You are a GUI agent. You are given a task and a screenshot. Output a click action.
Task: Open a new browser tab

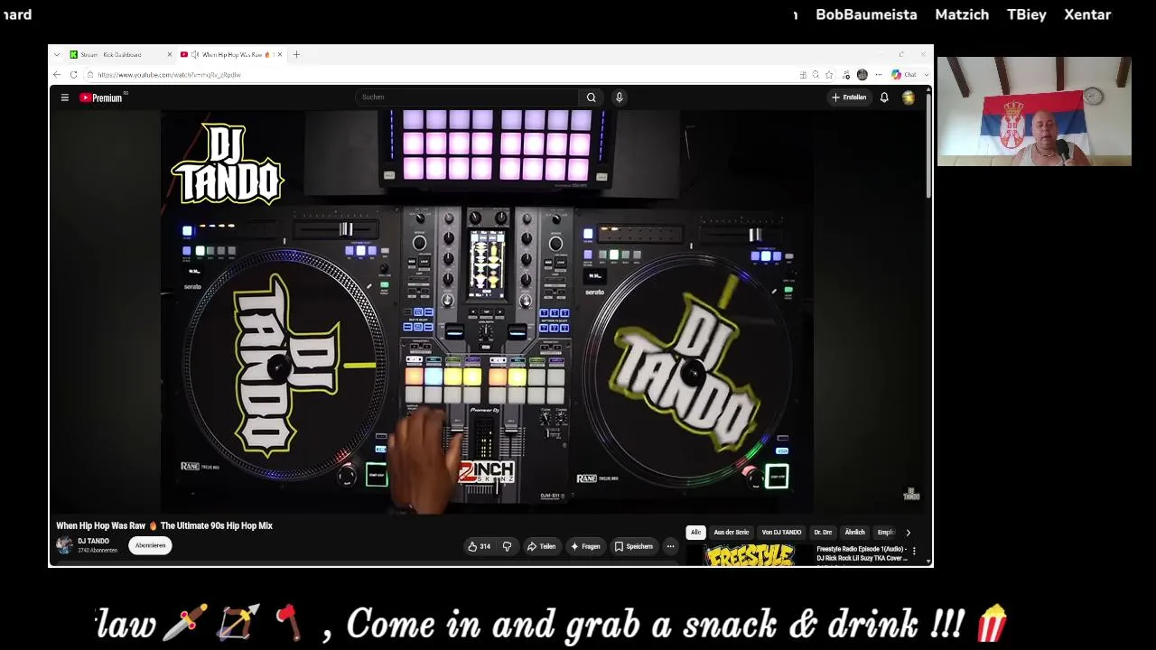click(x=296, y=54)
